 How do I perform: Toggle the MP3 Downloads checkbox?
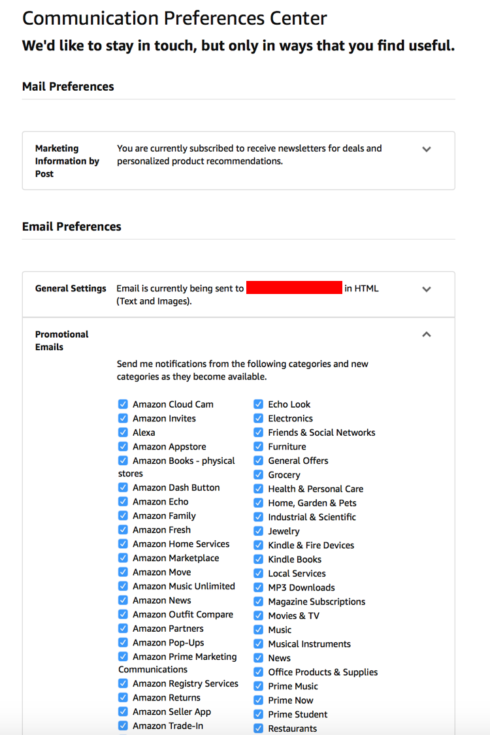click(258, 587)
